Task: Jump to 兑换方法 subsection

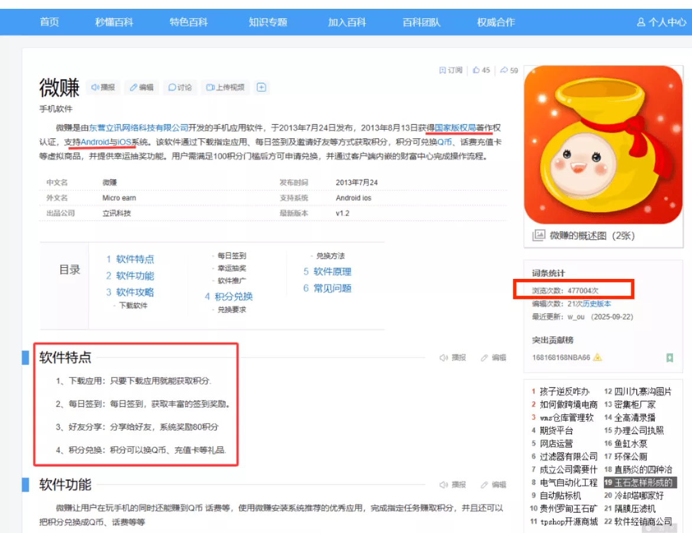Action: [x=330, y=256]
